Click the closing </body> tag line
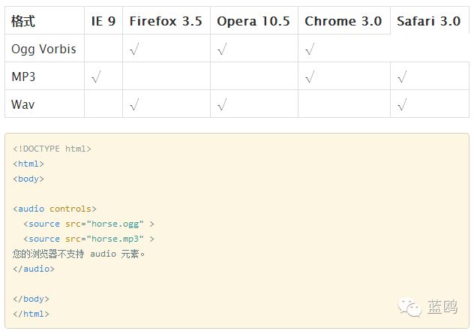 tap(31, 299)
